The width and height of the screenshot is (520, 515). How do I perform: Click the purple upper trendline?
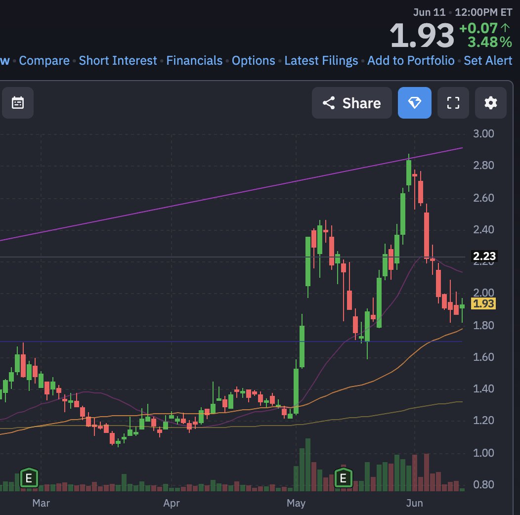click(232, 194)
